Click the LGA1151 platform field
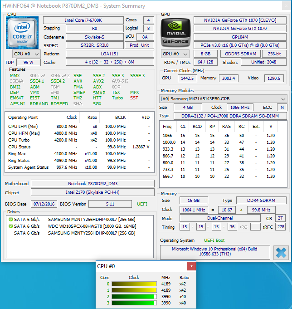This screenshot has height=309, width=292. point(110,54)
